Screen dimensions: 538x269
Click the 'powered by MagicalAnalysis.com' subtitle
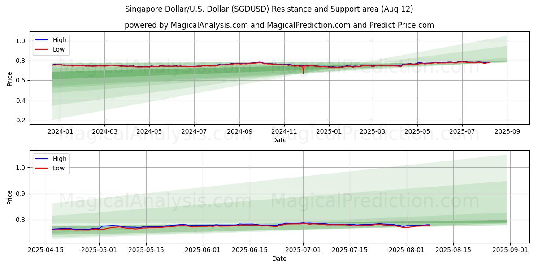pyautogui.click(x=279, y=25)
